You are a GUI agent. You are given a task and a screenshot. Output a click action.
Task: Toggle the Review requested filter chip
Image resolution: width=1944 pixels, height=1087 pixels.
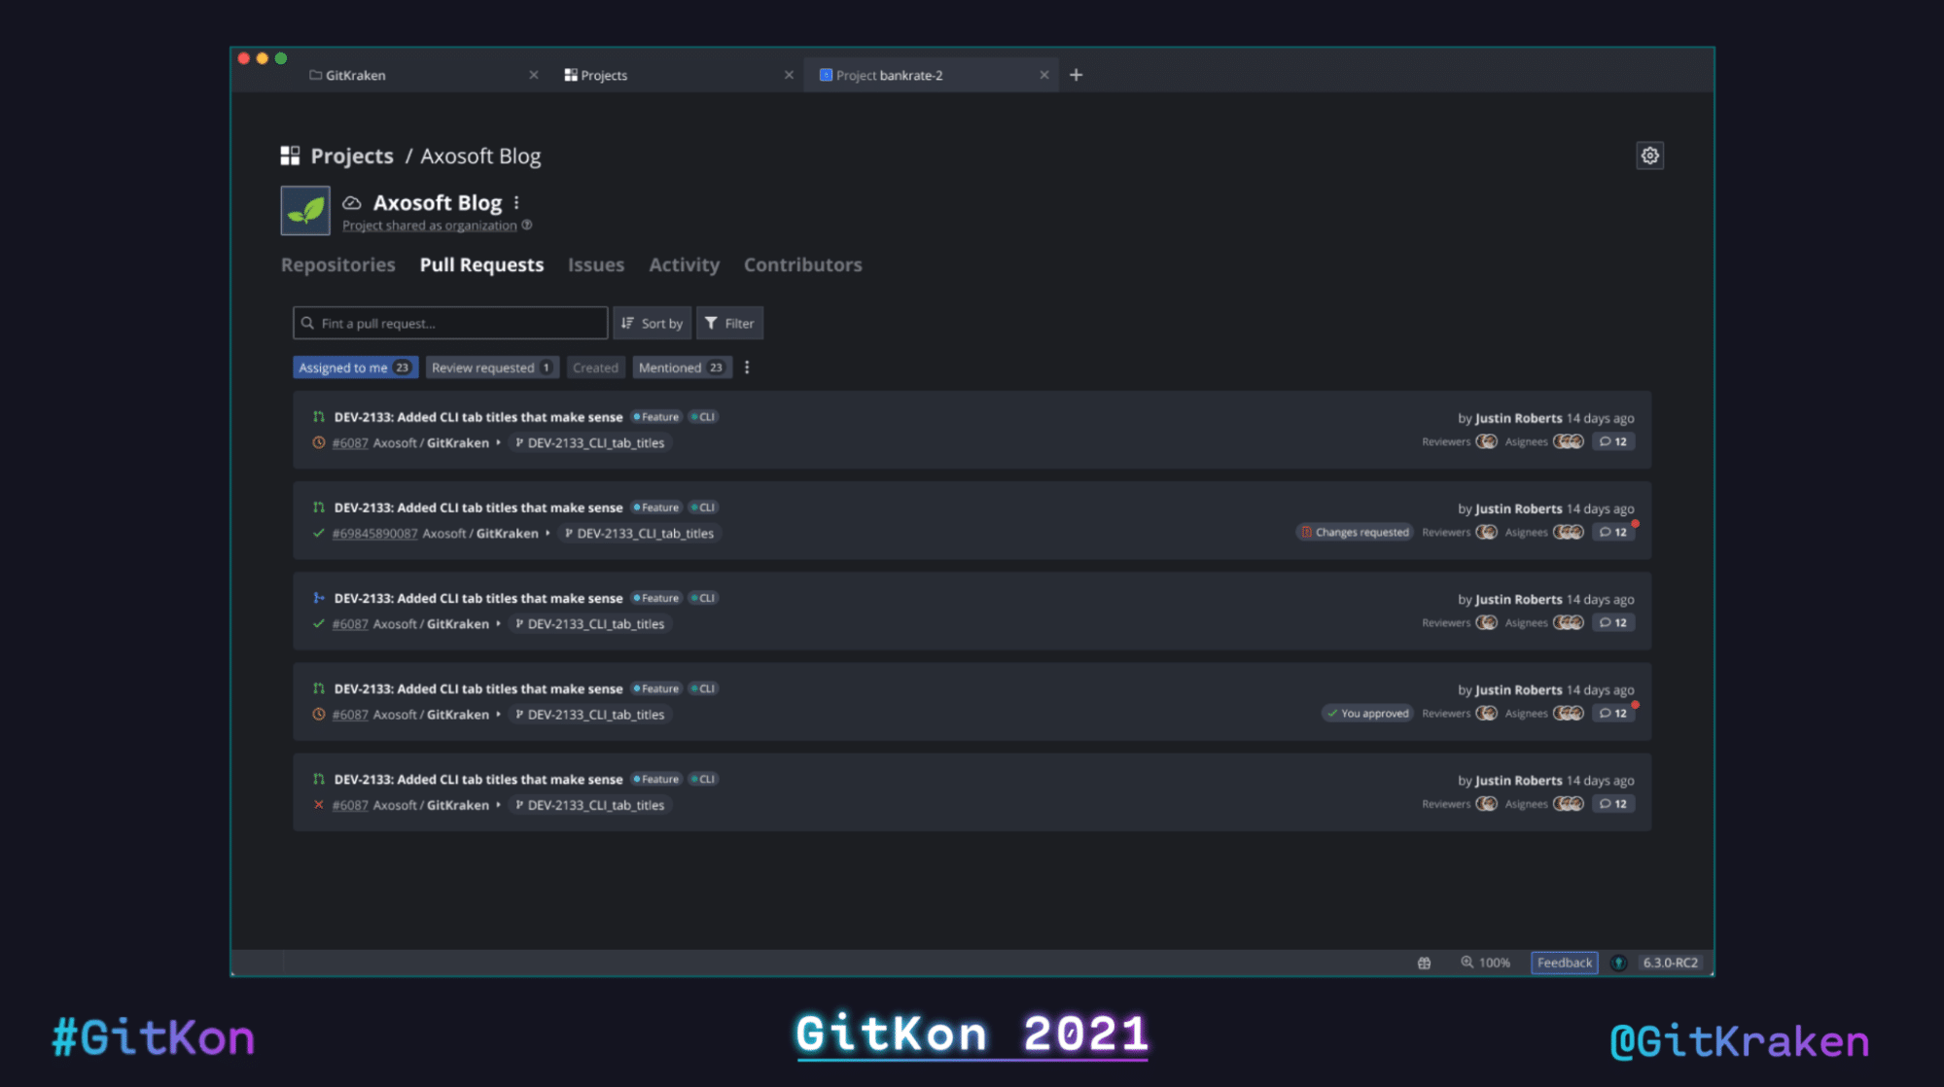[492, 368]
